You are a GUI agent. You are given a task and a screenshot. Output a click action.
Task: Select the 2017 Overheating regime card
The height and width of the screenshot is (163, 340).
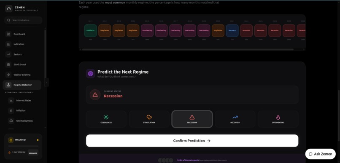click(x=175, y=30)
